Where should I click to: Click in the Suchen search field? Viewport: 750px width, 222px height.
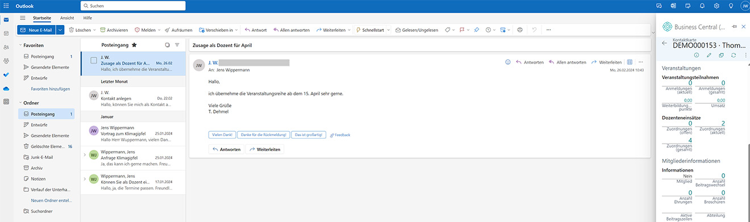133,6
